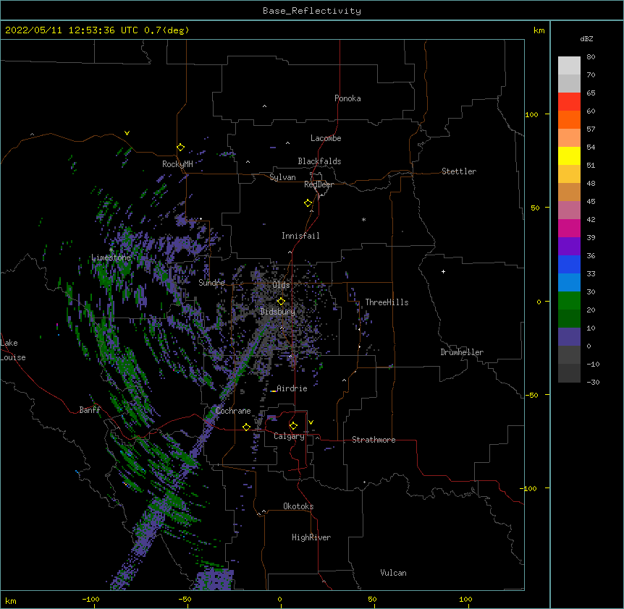Click the Lacombe city label
Screen dimensions: 624x609
[x=326, y=138]
